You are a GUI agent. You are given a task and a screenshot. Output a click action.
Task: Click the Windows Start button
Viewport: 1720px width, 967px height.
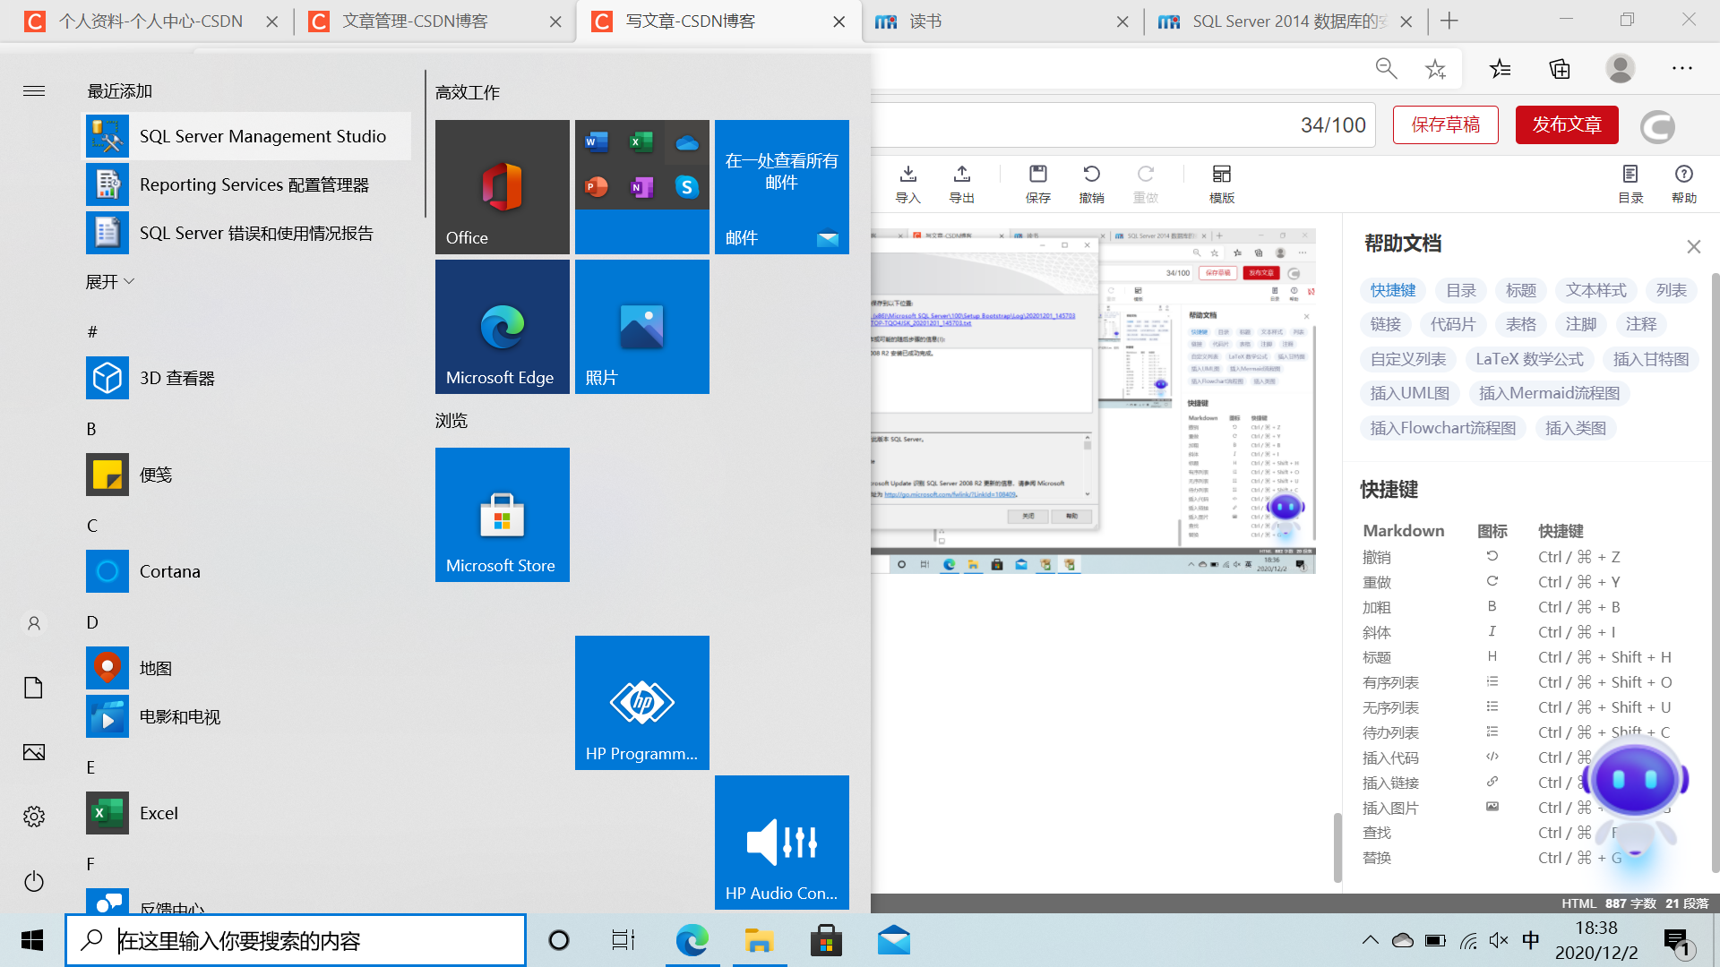click(32, 940)
